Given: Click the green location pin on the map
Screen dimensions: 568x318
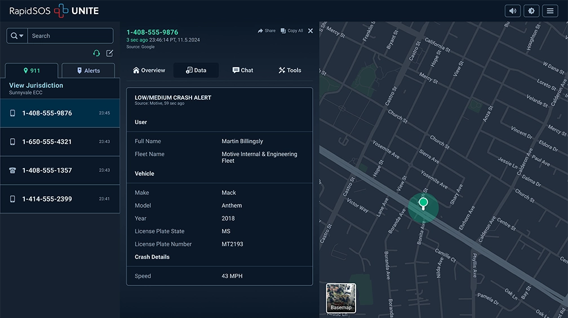Looking at the screenshot, I should pyautogui.click(x=423, y=203).
